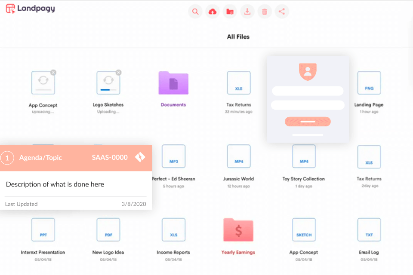
Task: Click the Logo Sketches upload progress bar
Action: tap(108, 90)
